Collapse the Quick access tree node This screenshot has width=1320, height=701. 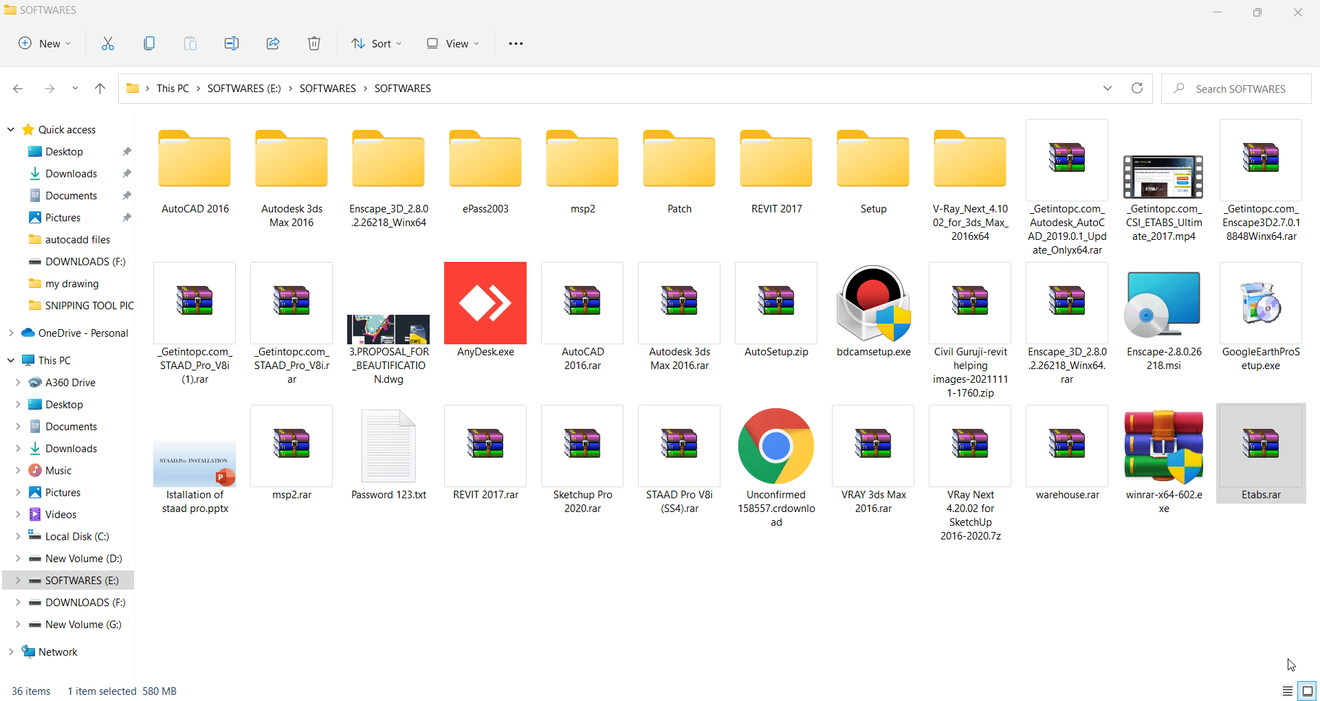[x=11, y=129]
